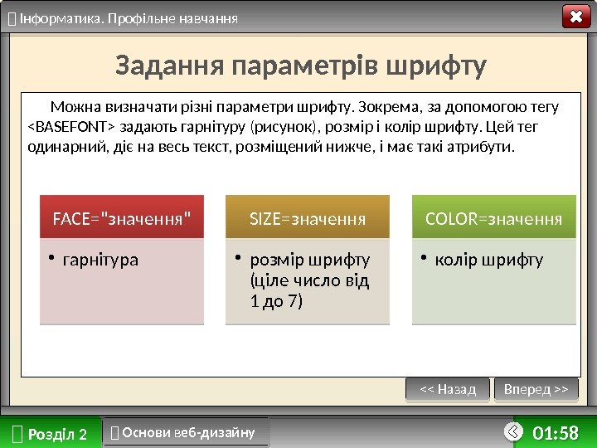Click the розмір шрифту bullet text
This screenshot has width=597, height=448.
tap(309, 280)
